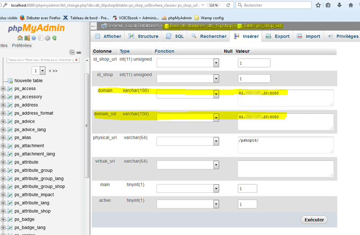Screen dimensions: 360x235
Task: Click ps_alias table icon
Action: click(10, 137)
